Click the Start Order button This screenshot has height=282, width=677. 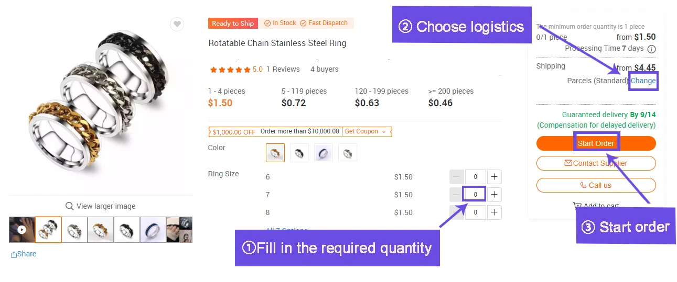(x=596, y=143)
